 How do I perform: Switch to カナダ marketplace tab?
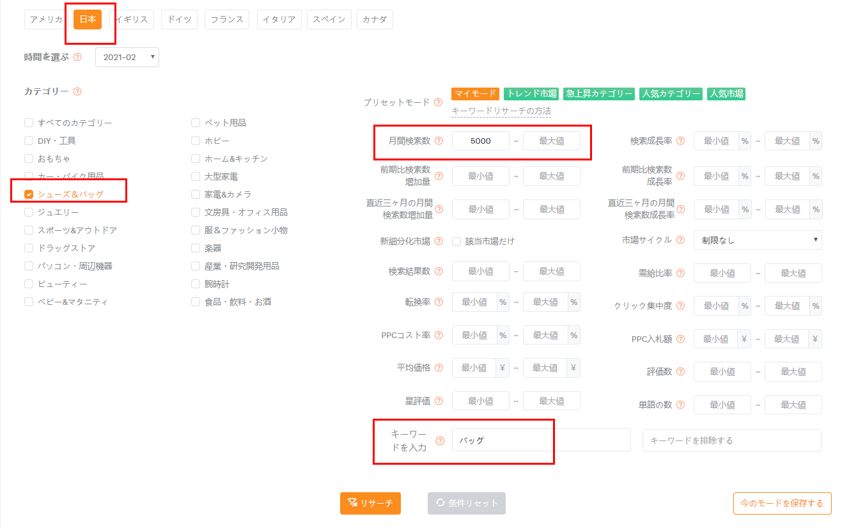374,19
